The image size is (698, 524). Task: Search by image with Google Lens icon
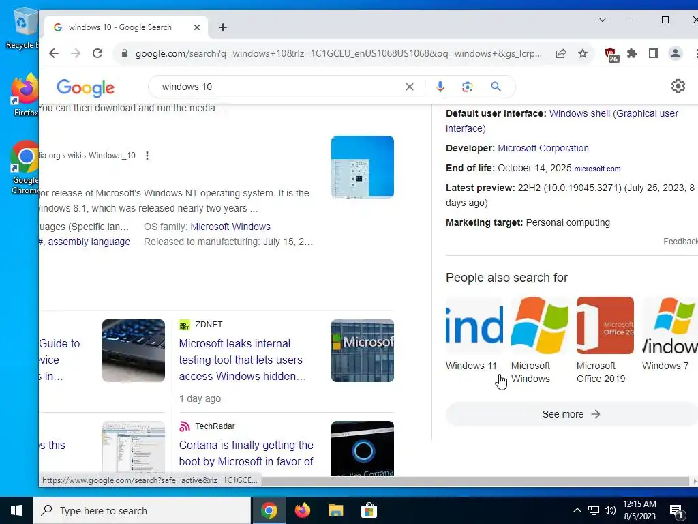click(467, 87)
